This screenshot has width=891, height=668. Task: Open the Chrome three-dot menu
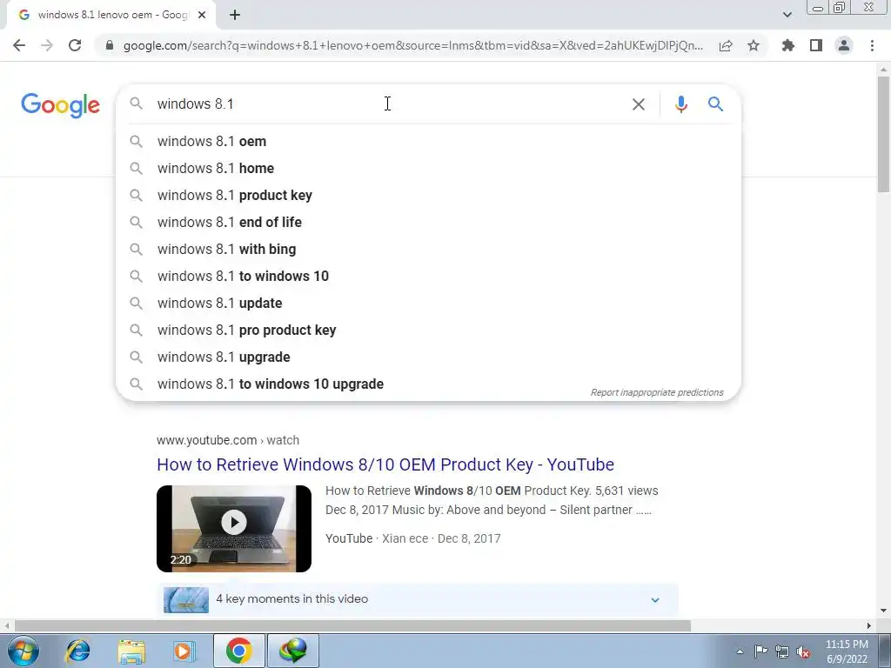click(x=872, y=45)
